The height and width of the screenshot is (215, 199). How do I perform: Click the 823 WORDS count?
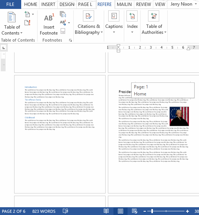44,211
